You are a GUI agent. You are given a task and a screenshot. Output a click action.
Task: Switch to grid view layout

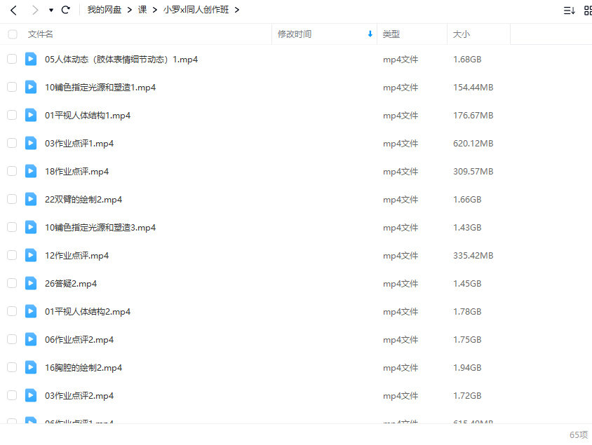tap(588, 11)
